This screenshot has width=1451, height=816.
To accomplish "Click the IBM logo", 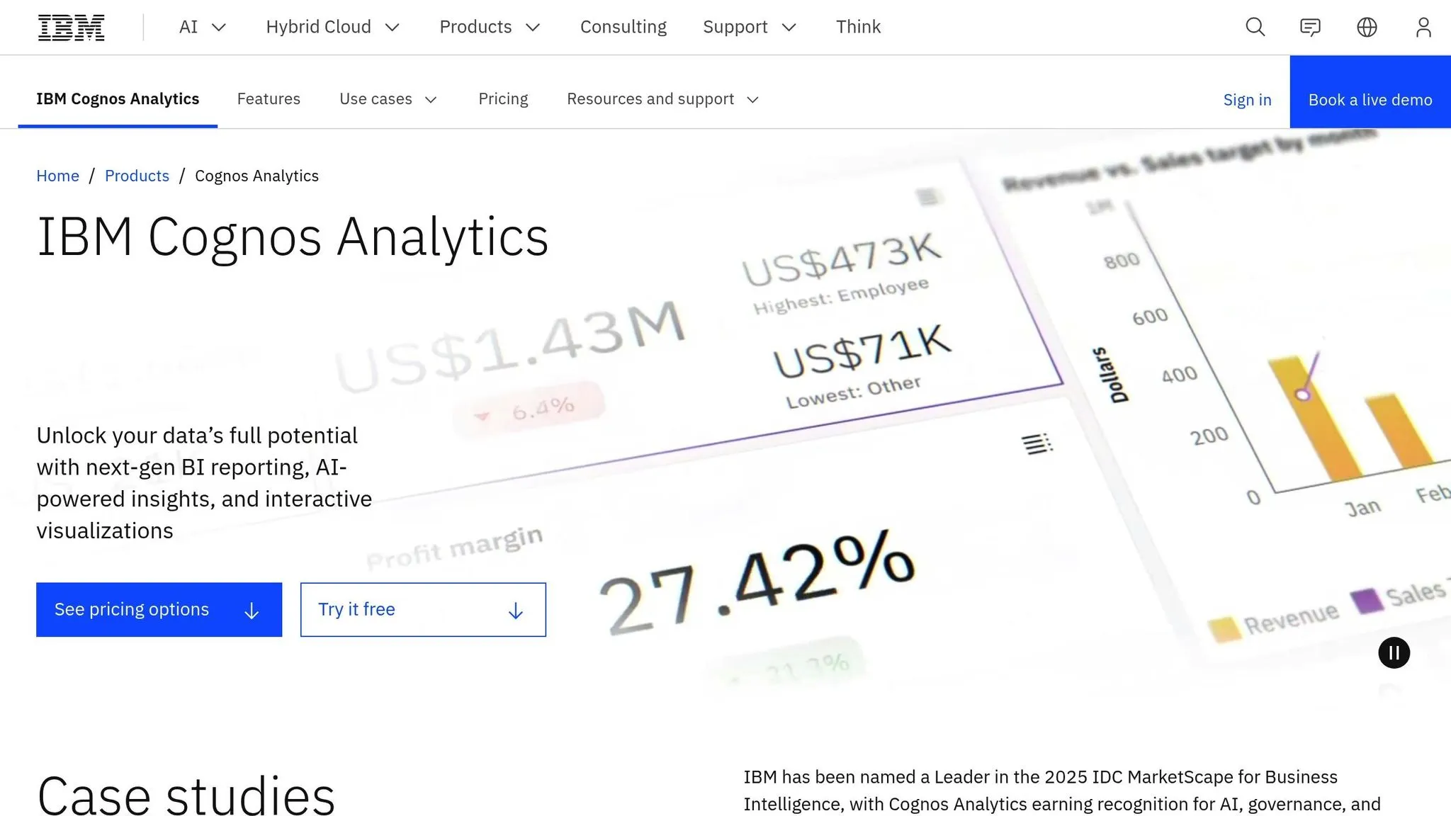I will click(71, 27).
